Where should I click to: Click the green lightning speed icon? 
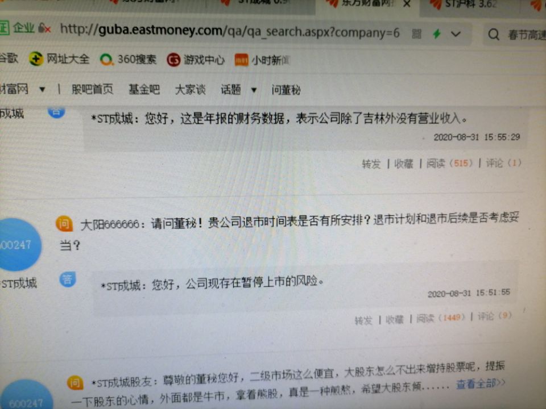click(437, 34)
